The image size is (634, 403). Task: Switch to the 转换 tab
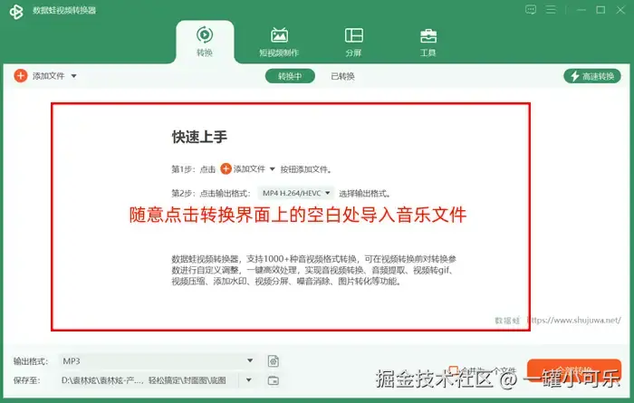coord(205,42)
